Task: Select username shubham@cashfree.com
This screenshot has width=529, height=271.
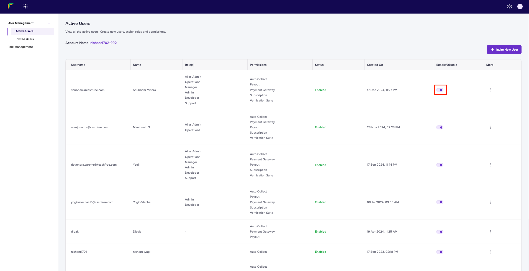Action: 88,90
